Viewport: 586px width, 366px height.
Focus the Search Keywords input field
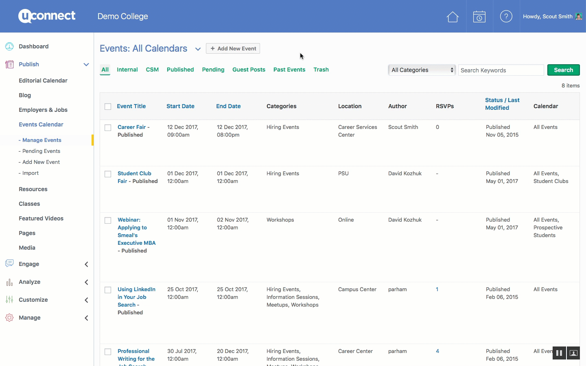pos(501,70)
